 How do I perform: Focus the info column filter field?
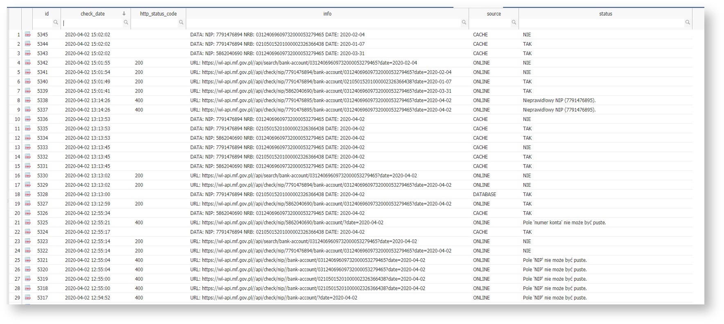click(x=323, y=23)
